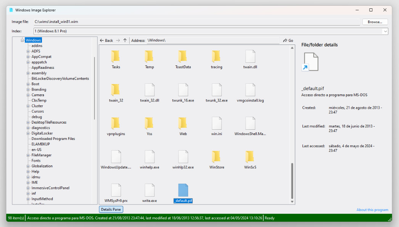Select the WMSysPr9.prx file icon
Viewport: 399px width, 227px height.
tap(116, 190)
